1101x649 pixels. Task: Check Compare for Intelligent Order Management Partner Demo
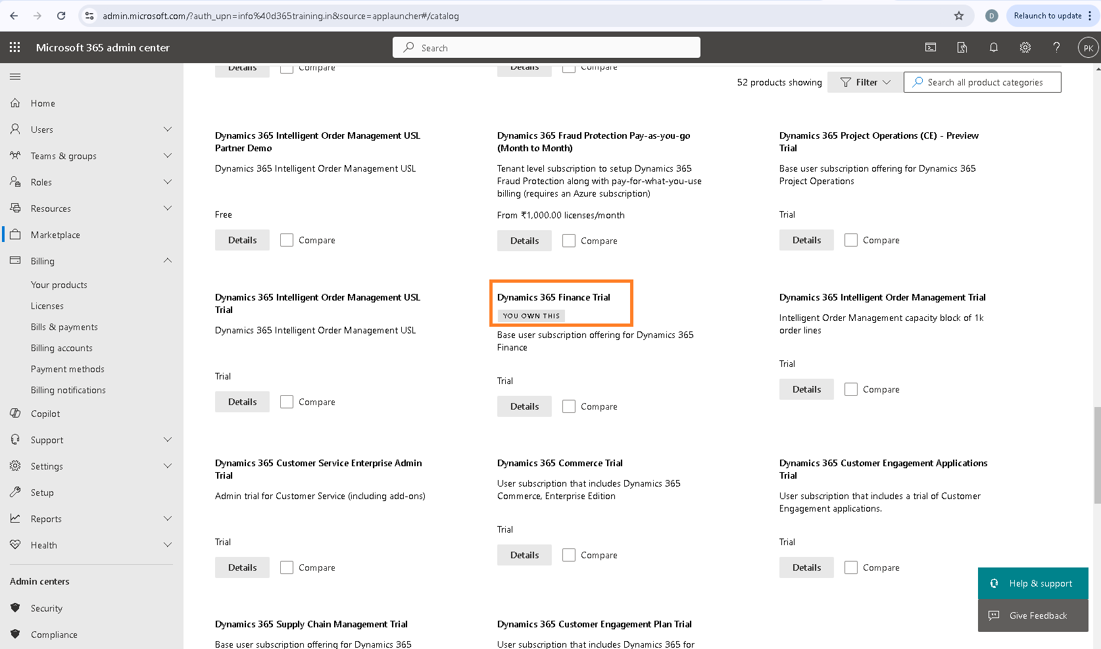pyautogui.click(x=287, y=240)
